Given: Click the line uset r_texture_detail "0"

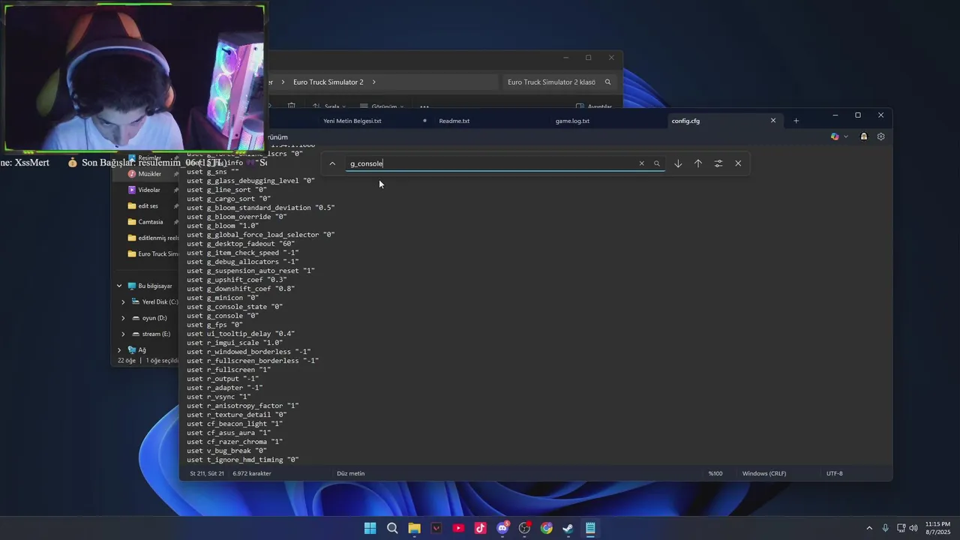Looking at the screenshot, I should tap(237, 415).
